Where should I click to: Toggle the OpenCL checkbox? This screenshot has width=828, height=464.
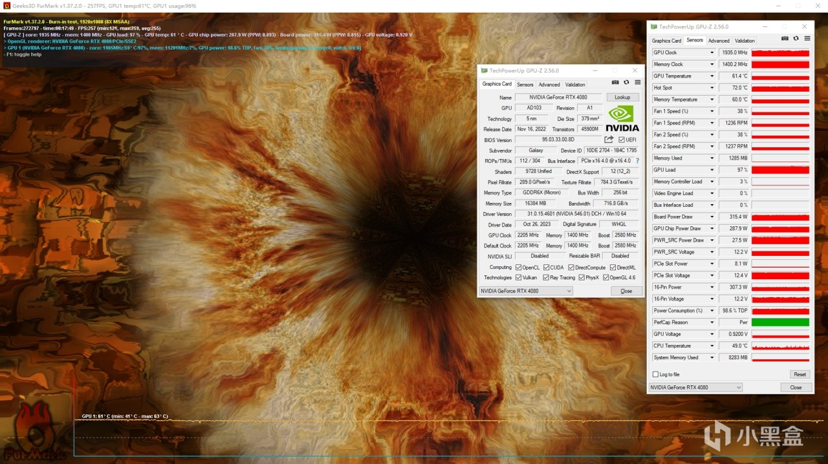pyautogui.click(x=519, y=267)
